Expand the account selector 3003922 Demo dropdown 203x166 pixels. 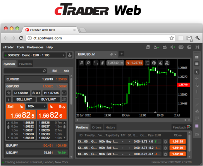pos(34,55)
